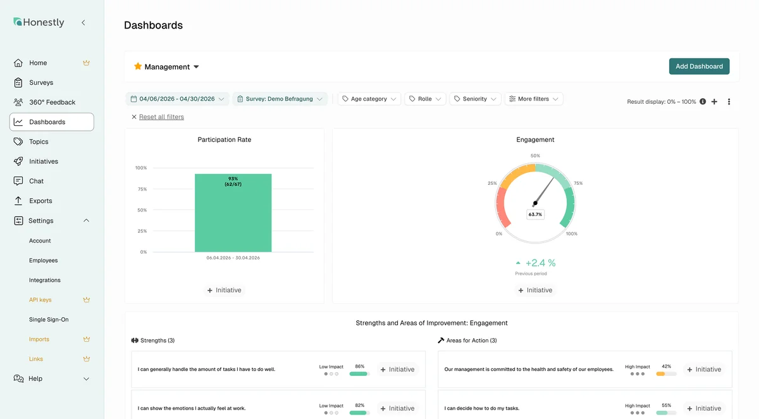Click the Reset all filters link
759x419 pixels.
tap(161, 117)
